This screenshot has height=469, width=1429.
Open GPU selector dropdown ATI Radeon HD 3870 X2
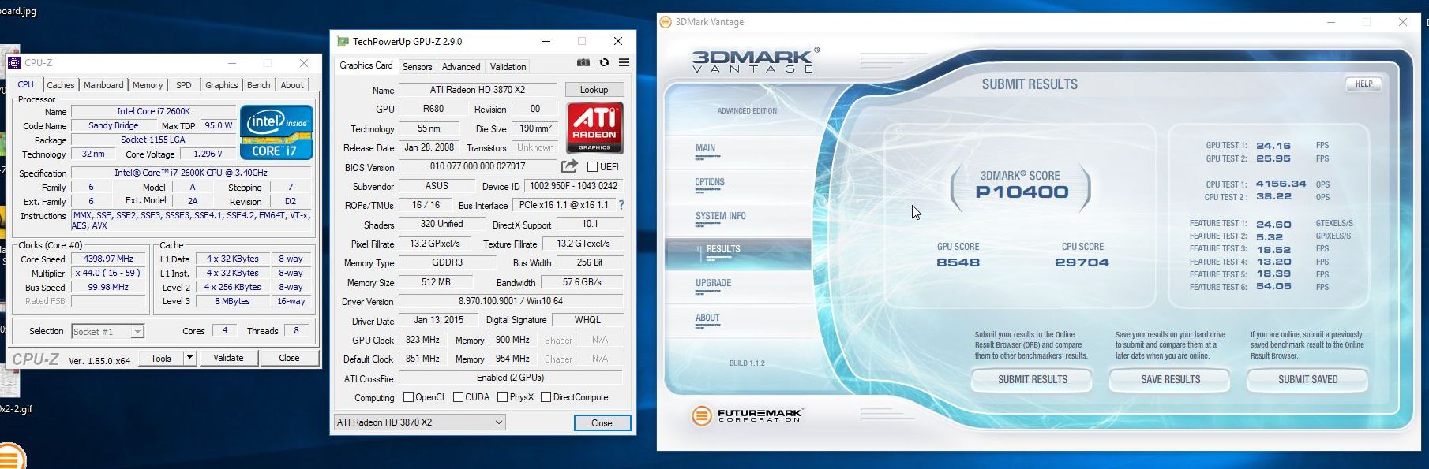(x=418, y=422)
